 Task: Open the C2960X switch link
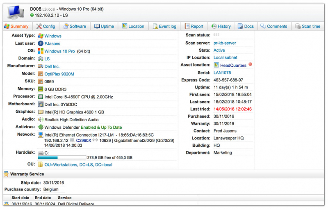[84, 141]
